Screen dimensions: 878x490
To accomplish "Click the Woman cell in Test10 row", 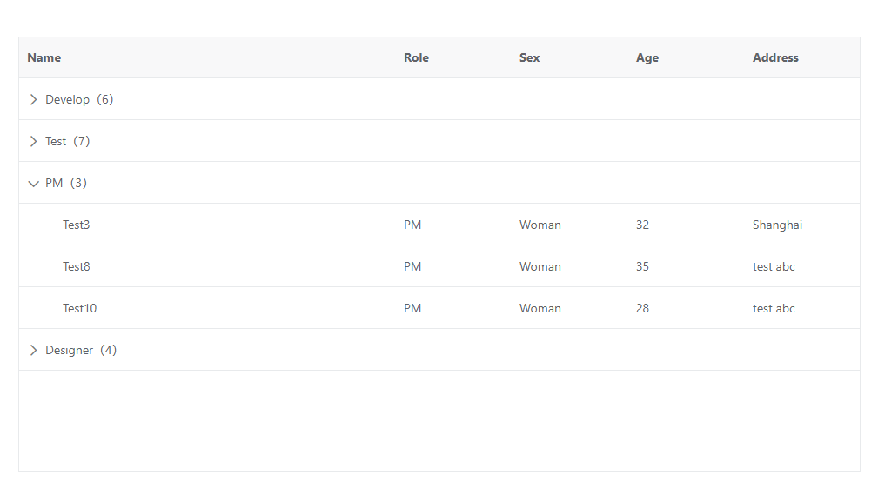I will (540, 308).
